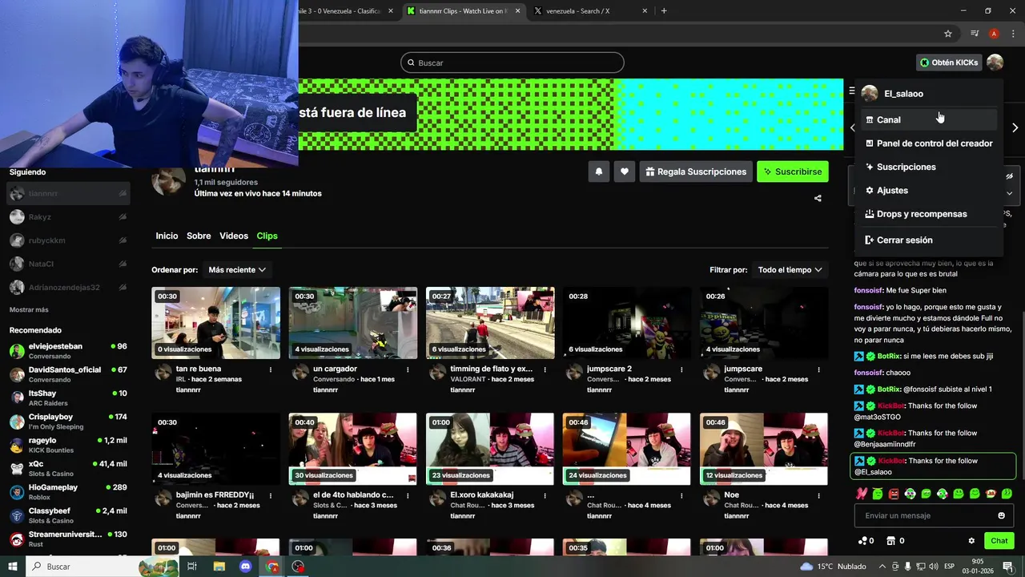Click the red angry emote in the chat row
This screenshot has height=577, width=1025.
[x=894, y=494]
